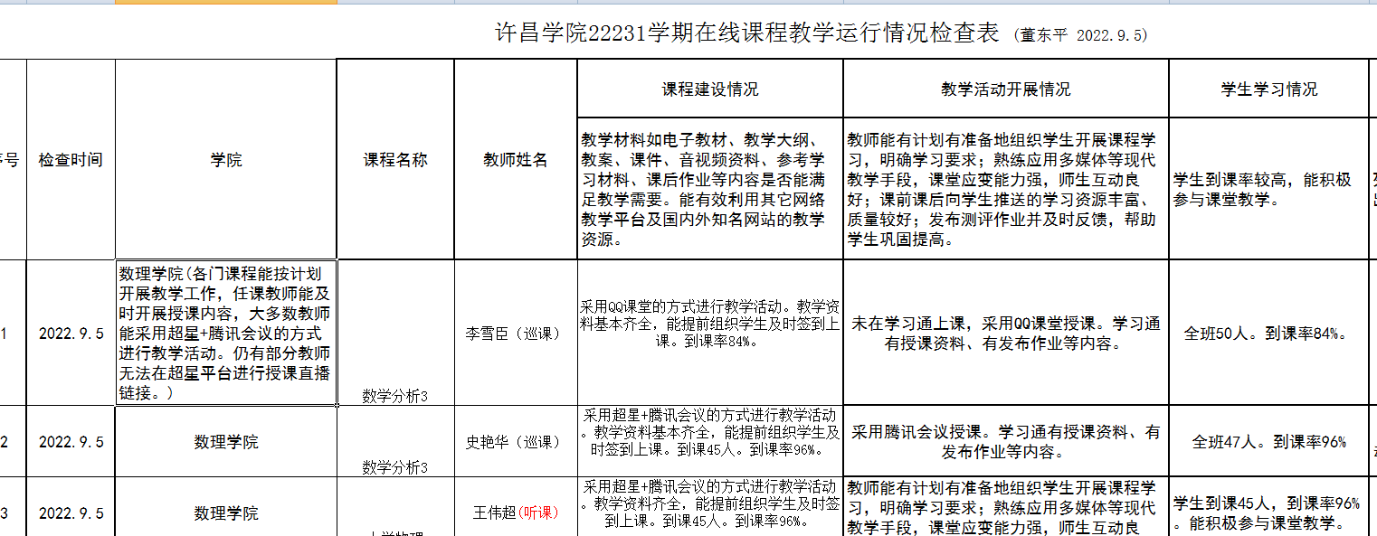
Task: Click the header criteria cell 学生到课率较高
Action: [1268, 190]
